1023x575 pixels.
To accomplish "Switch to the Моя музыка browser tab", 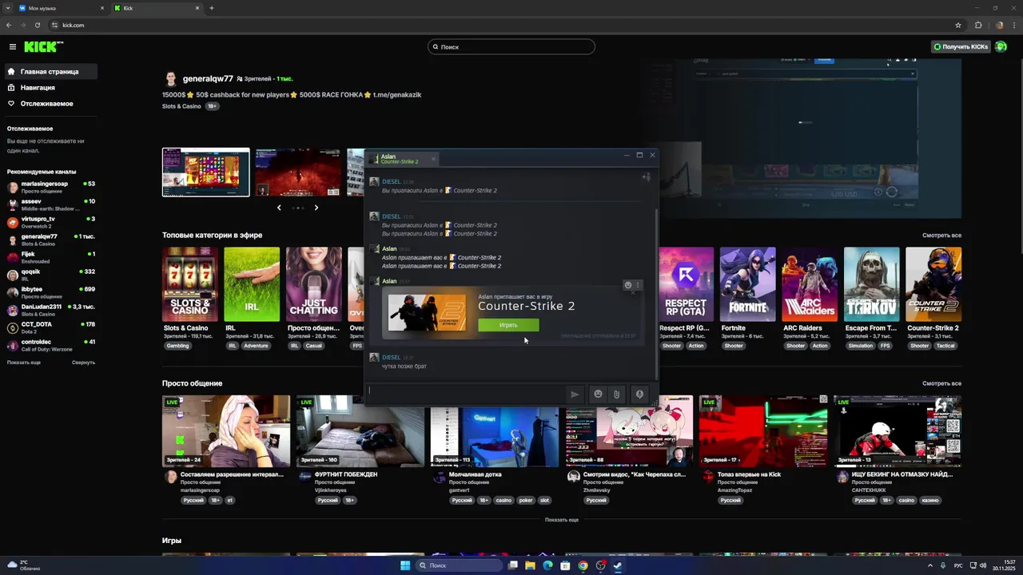I will pyautogui.click(x=60, y=8).
